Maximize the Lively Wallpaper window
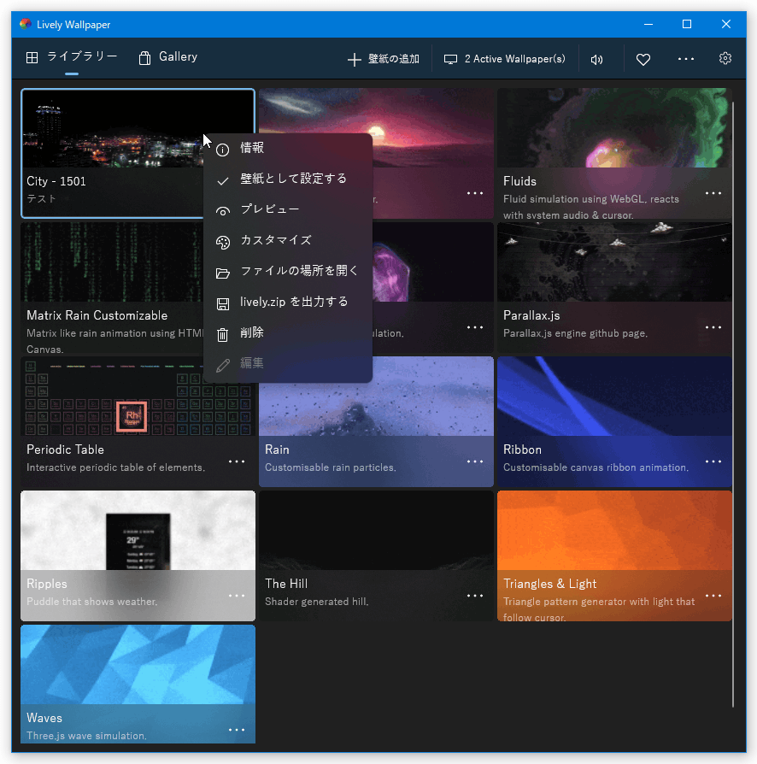757x764 pixels. 687,25
